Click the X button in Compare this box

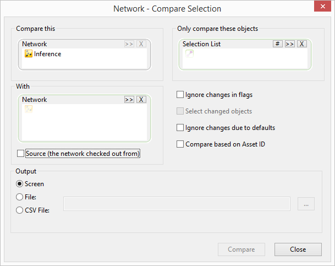click(x=141, y=44)
